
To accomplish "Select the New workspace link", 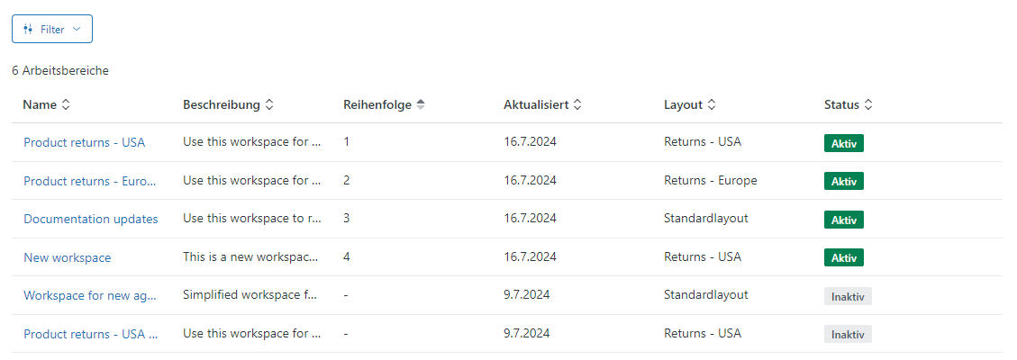I will [x=68, y=257].
